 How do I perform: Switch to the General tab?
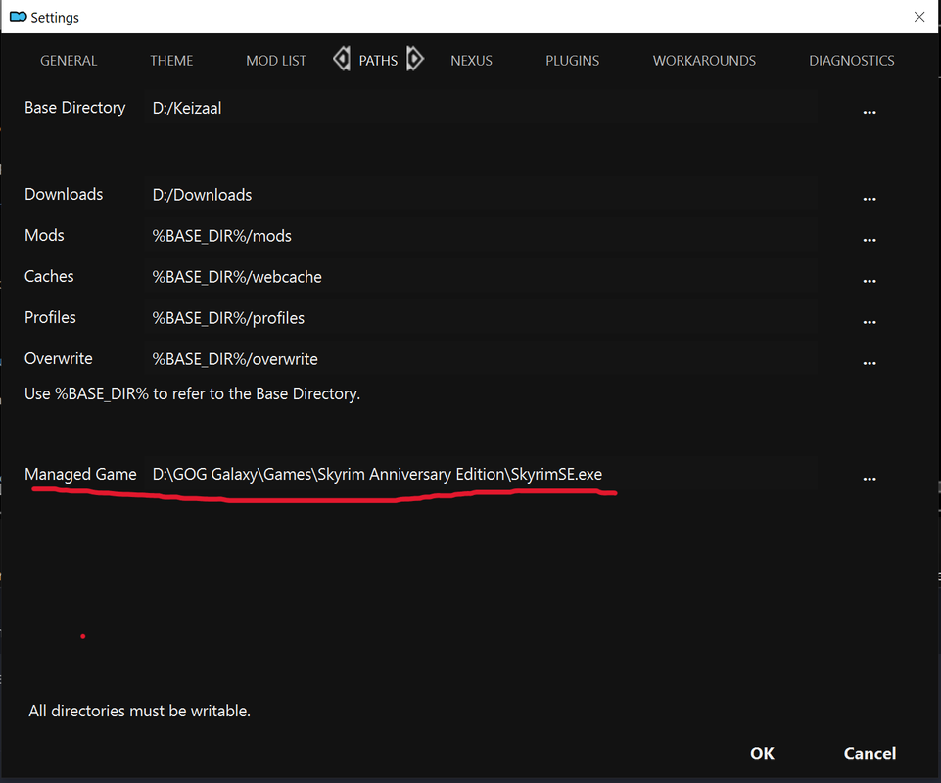[x=69, y=61]
